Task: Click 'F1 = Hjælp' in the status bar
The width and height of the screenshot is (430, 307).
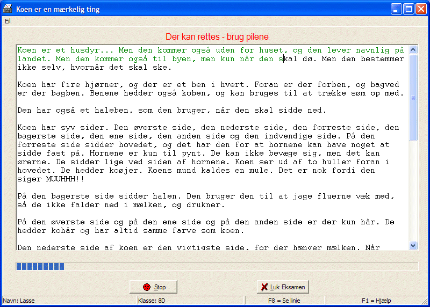Action: pos(376,301)
